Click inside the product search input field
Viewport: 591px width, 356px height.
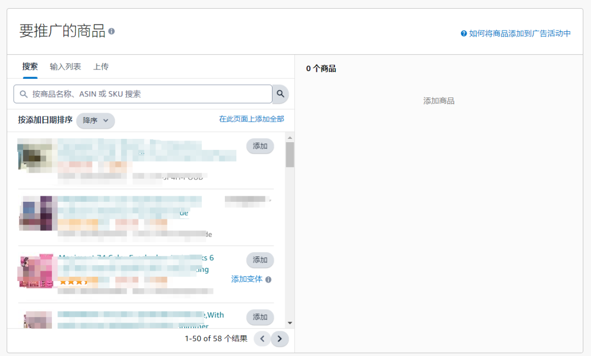(142, 94)
